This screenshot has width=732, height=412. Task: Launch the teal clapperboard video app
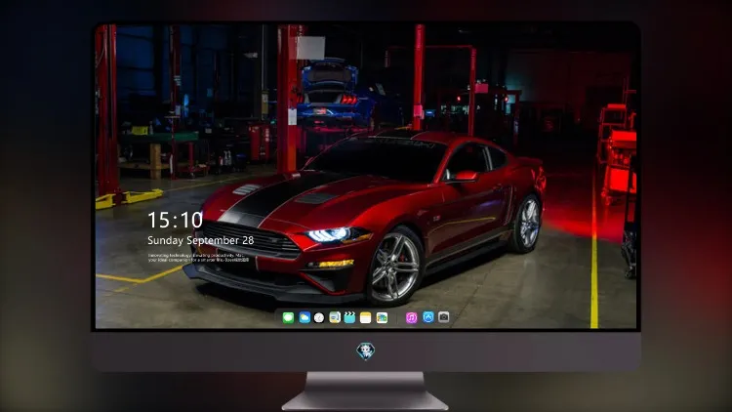(x=349, y=317)
